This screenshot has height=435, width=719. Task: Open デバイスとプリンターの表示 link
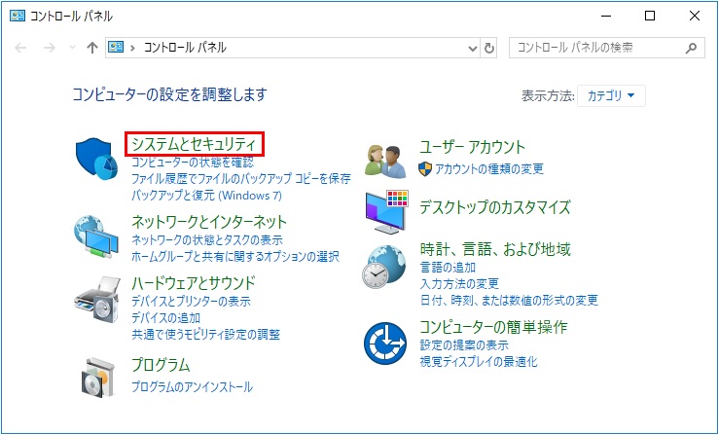coord(191,301)
